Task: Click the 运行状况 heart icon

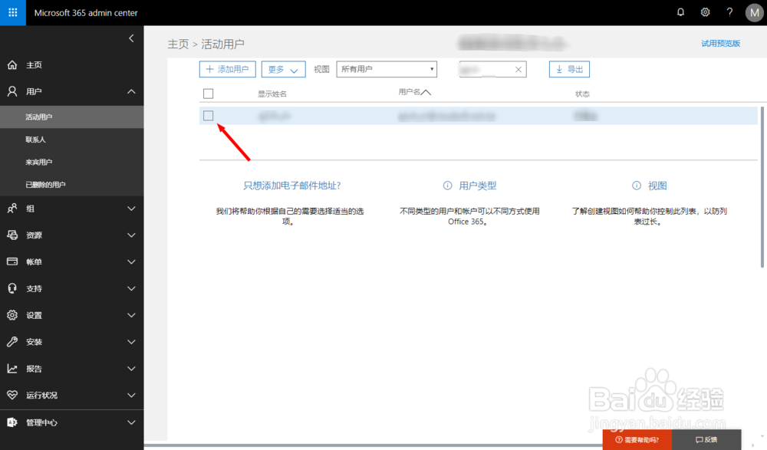Action: click(x=12, y=395)
